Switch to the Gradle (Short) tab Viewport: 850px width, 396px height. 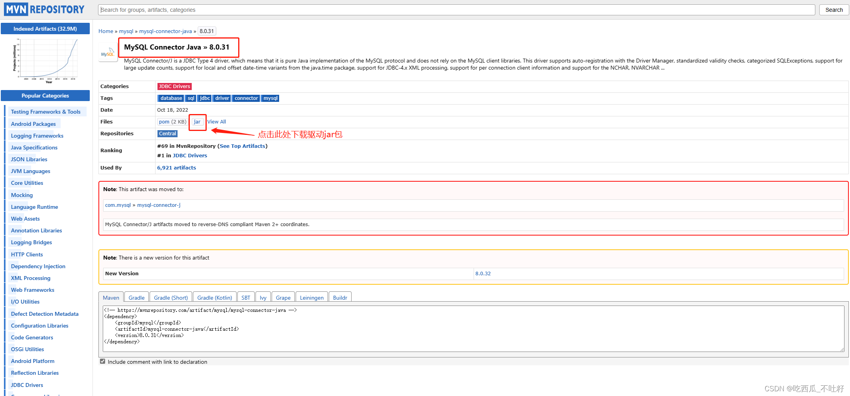[171, 298]
